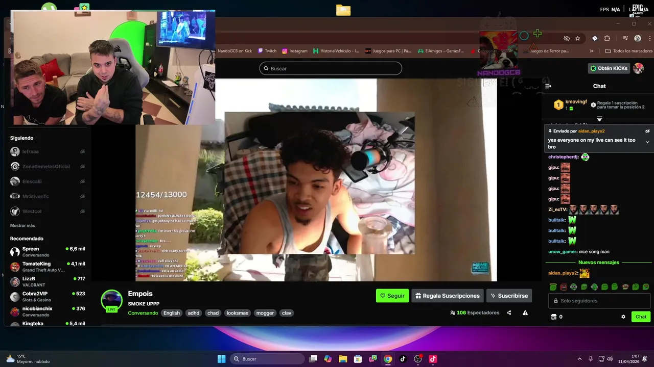Toggle the notification bell for MrStivenTc
This screenshot has width=654, height=367.
tap(82, 196)
